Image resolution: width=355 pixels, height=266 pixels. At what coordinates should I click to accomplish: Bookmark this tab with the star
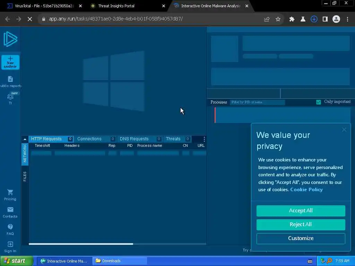point(278,19)
